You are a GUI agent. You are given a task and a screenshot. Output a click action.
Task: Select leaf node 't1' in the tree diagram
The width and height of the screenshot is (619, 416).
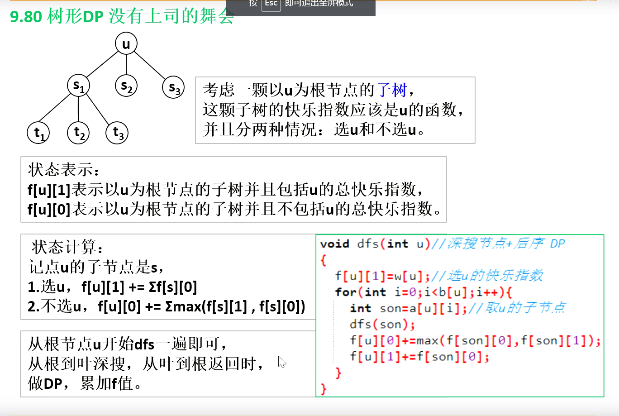pos(38,133)
